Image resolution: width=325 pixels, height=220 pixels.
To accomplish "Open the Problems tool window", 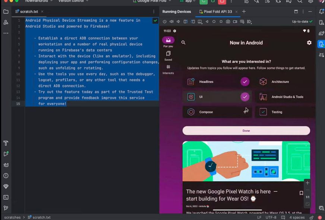I will (x=6, y=176).
